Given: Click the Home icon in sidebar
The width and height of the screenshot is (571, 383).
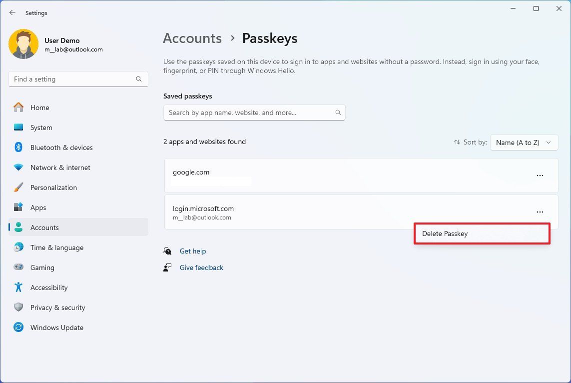Looking at the screenshot, I should [x=18, y=107].
